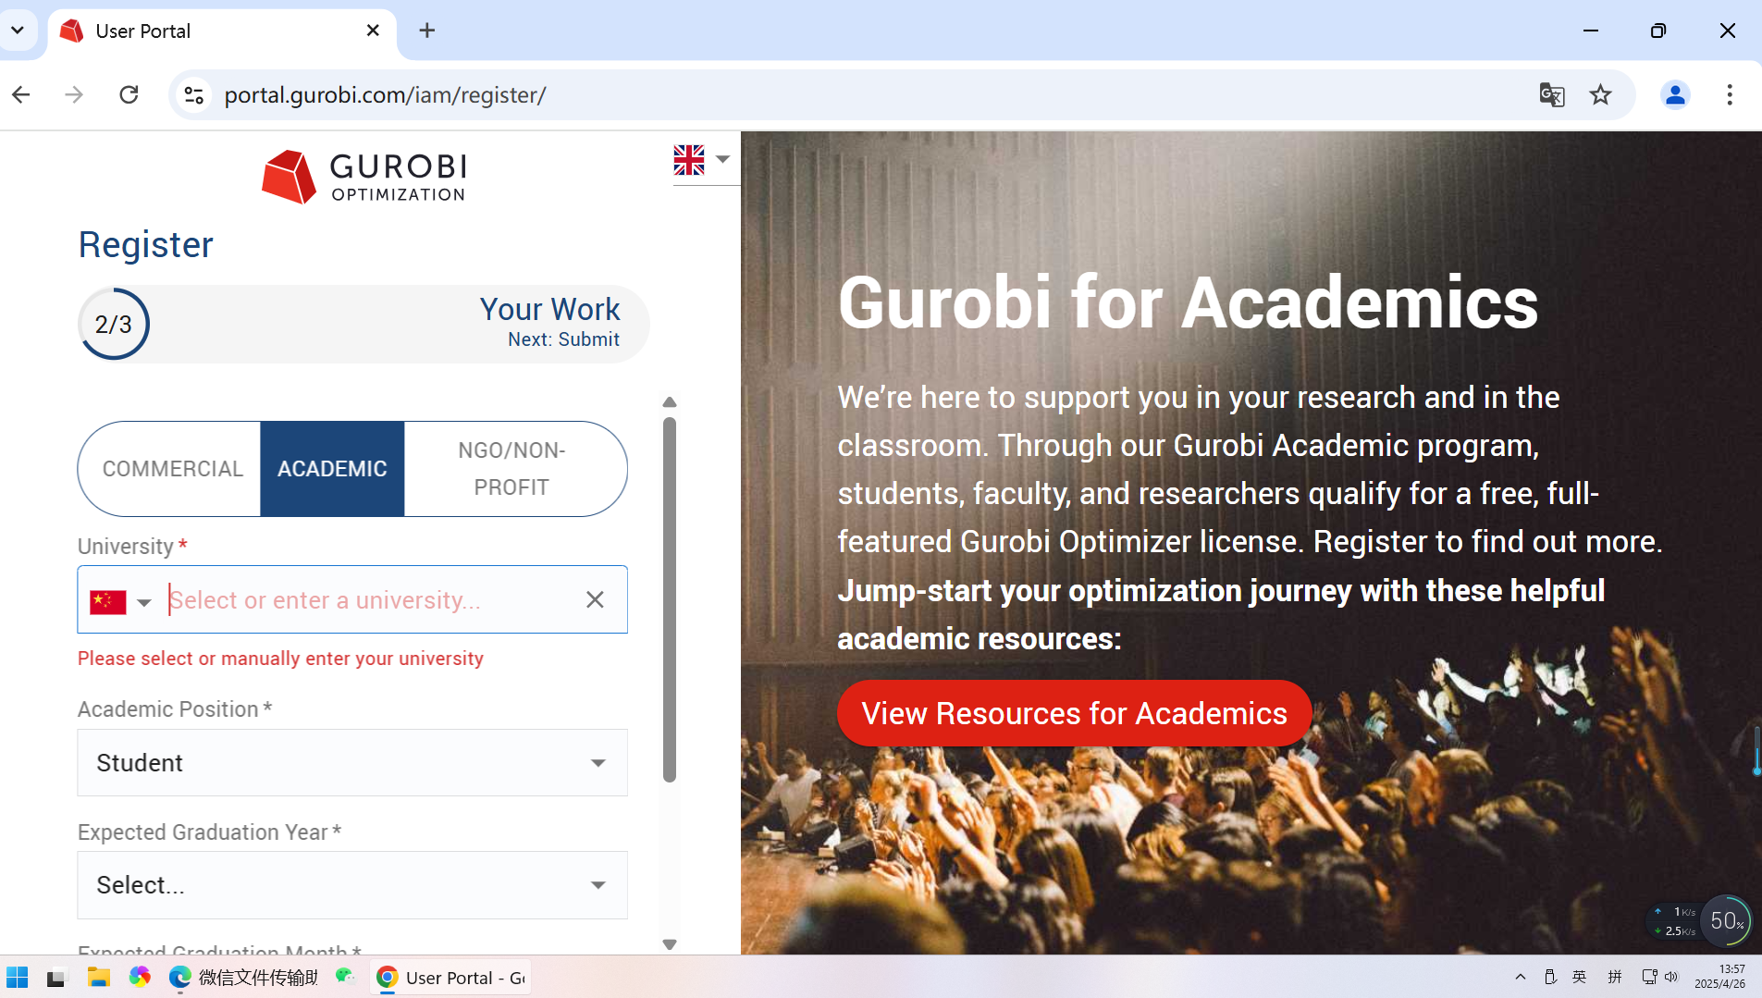The height and width of the screenshot is (998, 1762).
Task: Click the Gurobi for Academics headline
Action: point(1188,302)
